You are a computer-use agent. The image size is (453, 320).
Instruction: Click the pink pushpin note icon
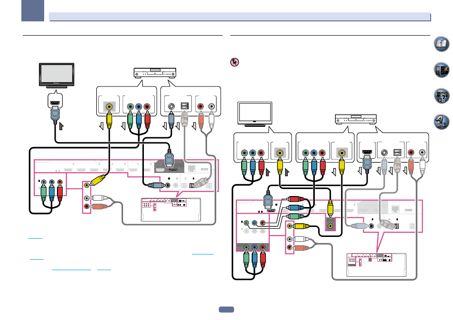tap(235, 62)
